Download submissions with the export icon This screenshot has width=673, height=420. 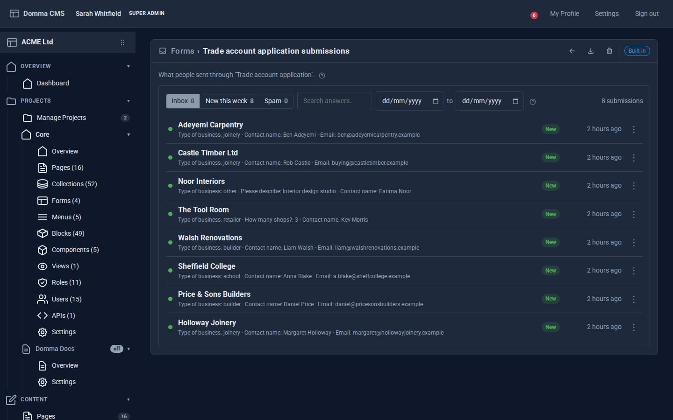[x=591, y=51]
